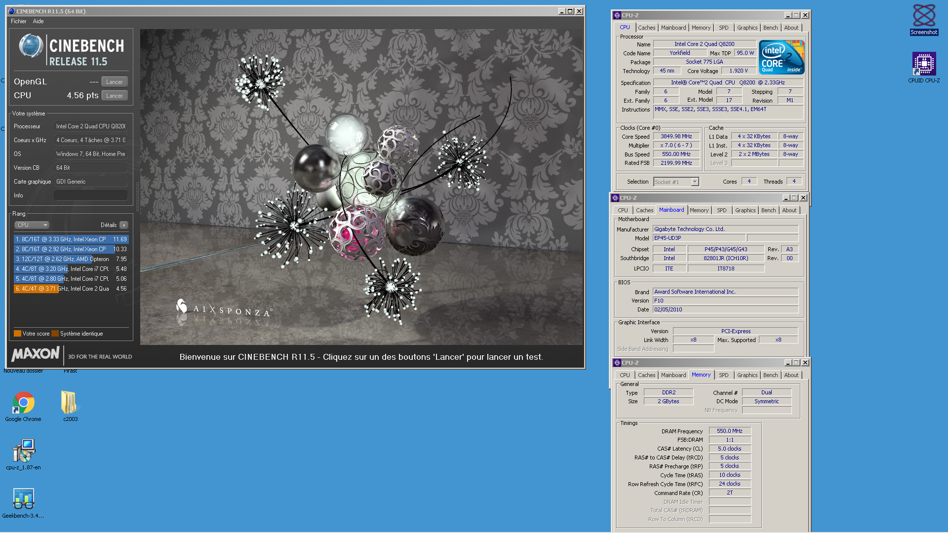The height and width of the screenshot is (533, 948).
Task: Click the Carte graphique GDI Generic field
Action: click(91, 182)
